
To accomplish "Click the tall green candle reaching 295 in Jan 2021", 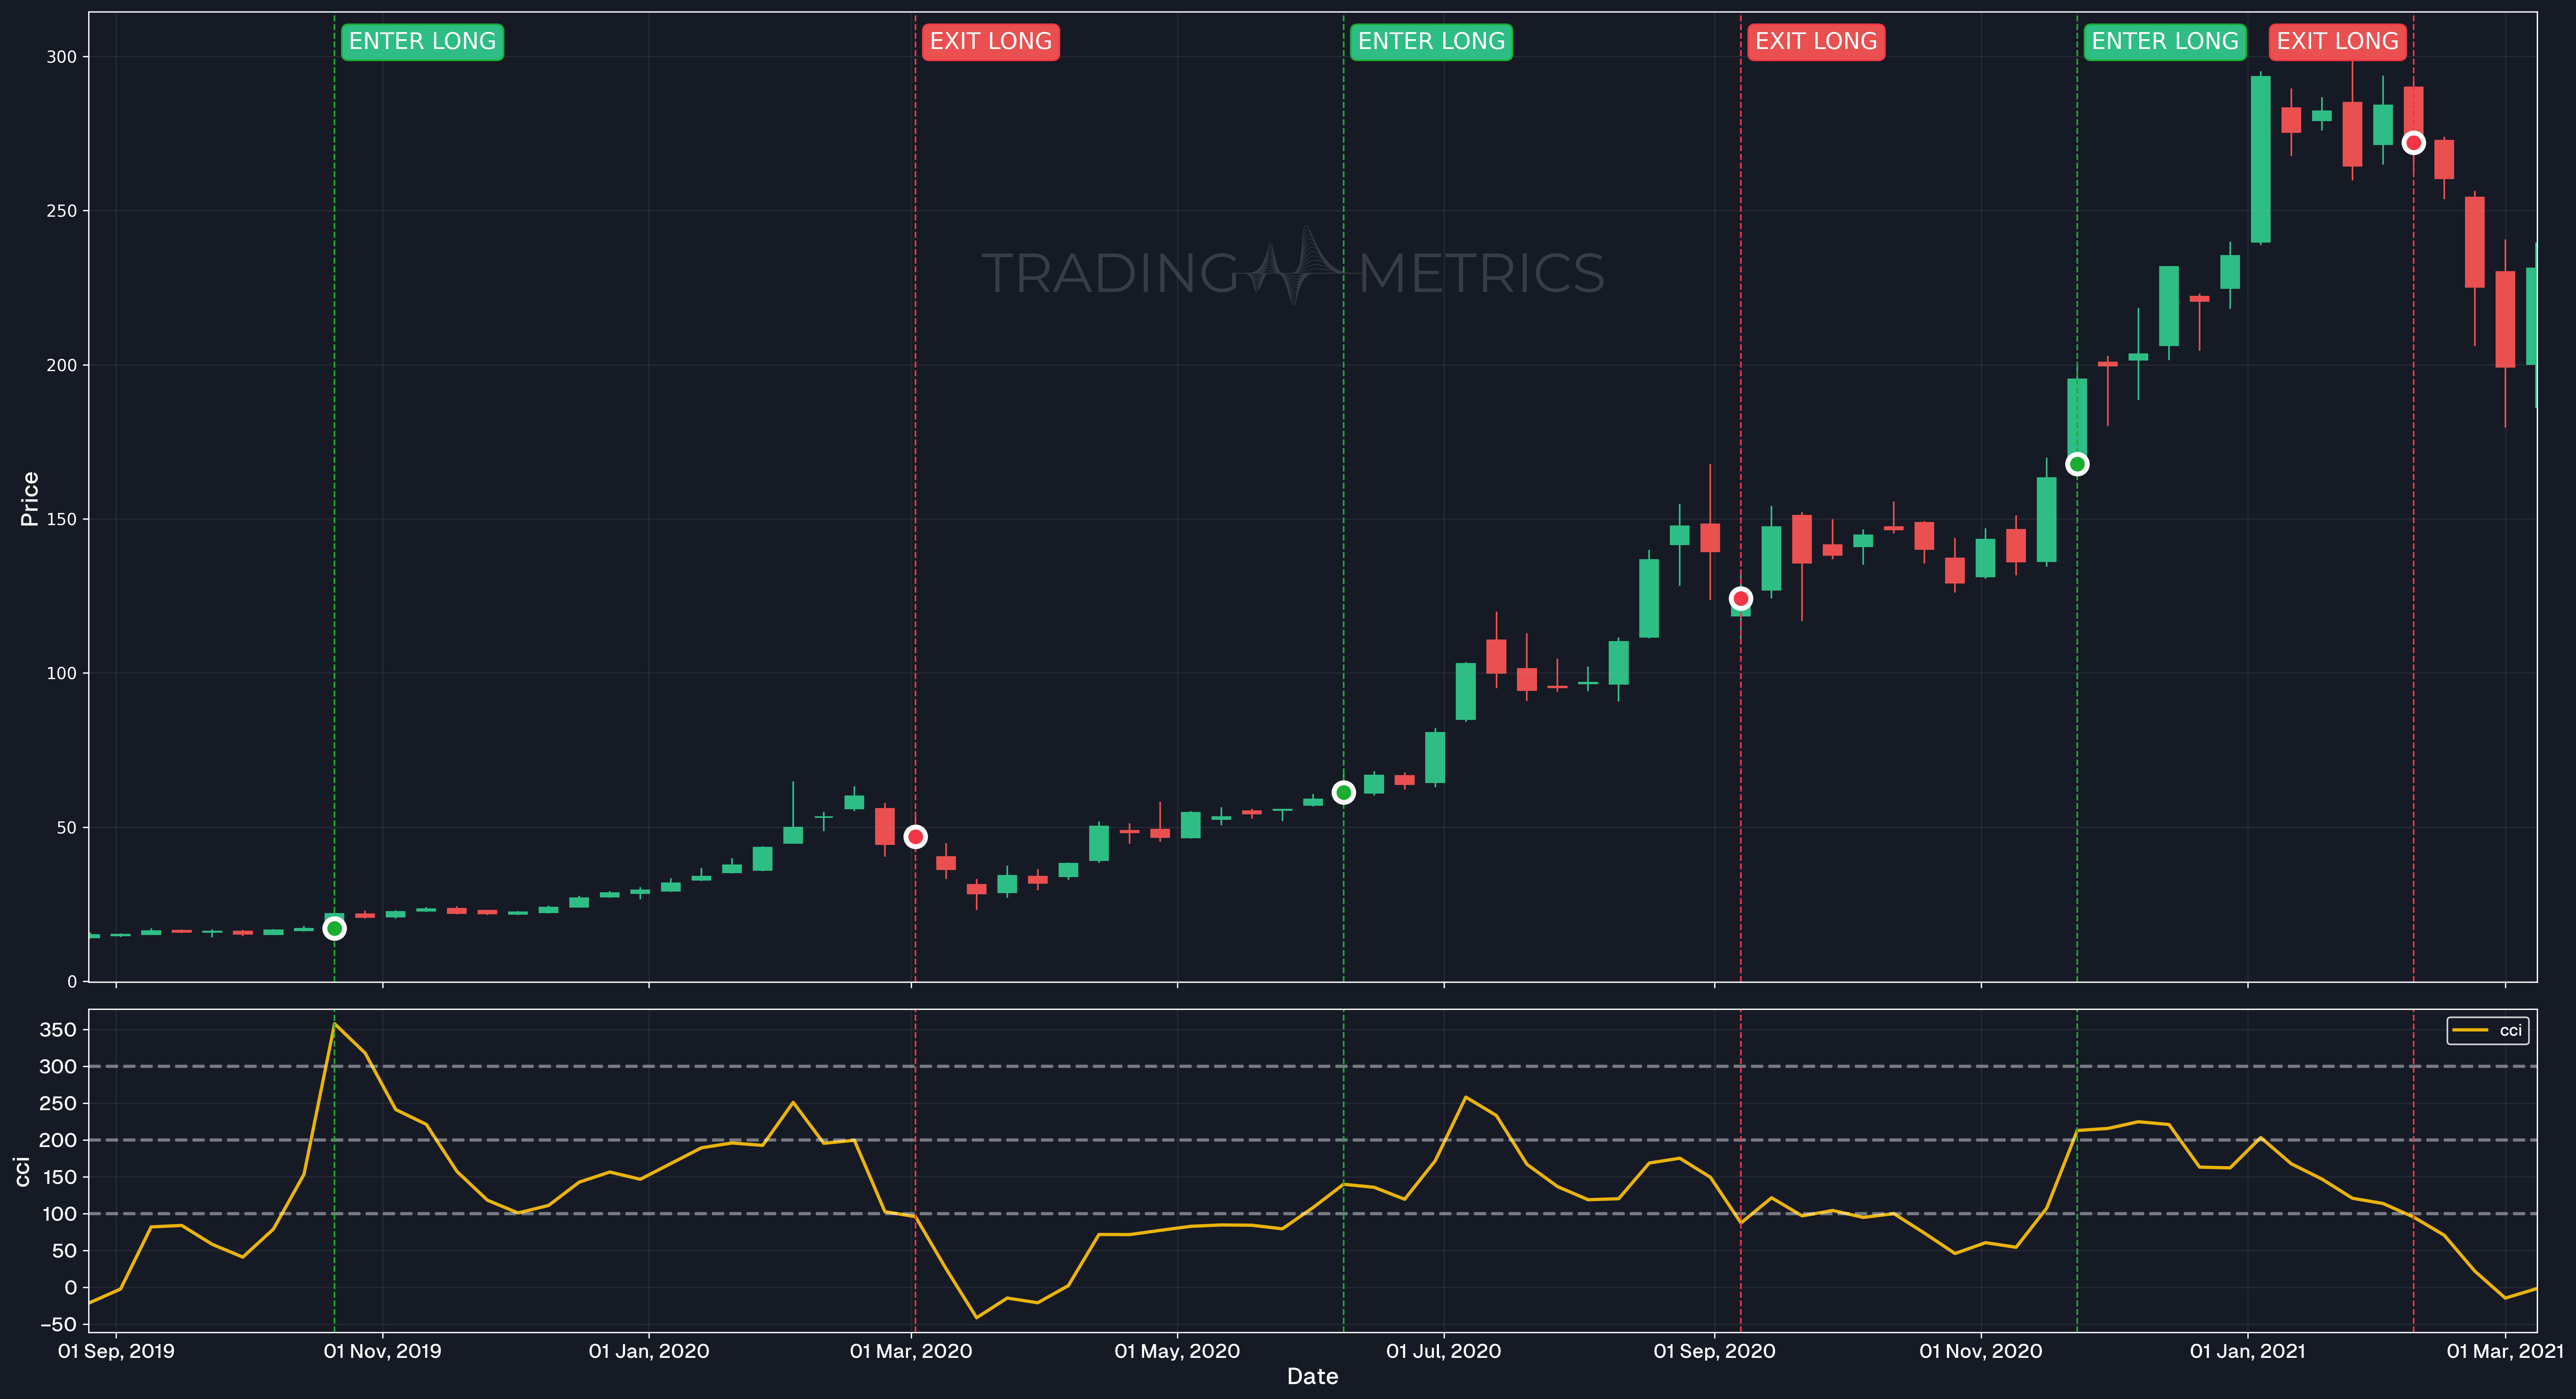I will point(2260,159).
